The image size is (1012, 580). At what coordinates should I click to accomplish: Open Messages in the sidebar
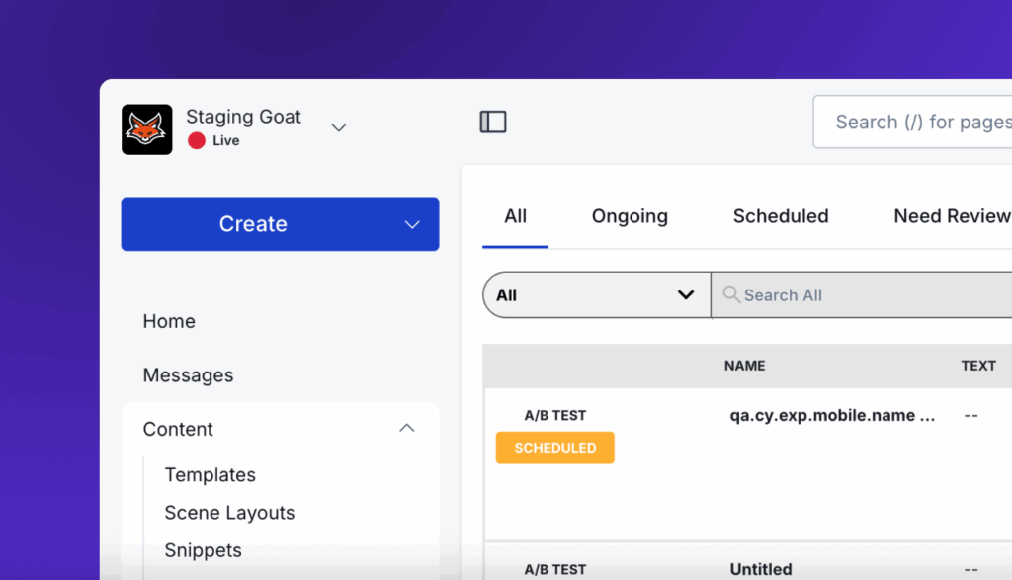(188, 375)
